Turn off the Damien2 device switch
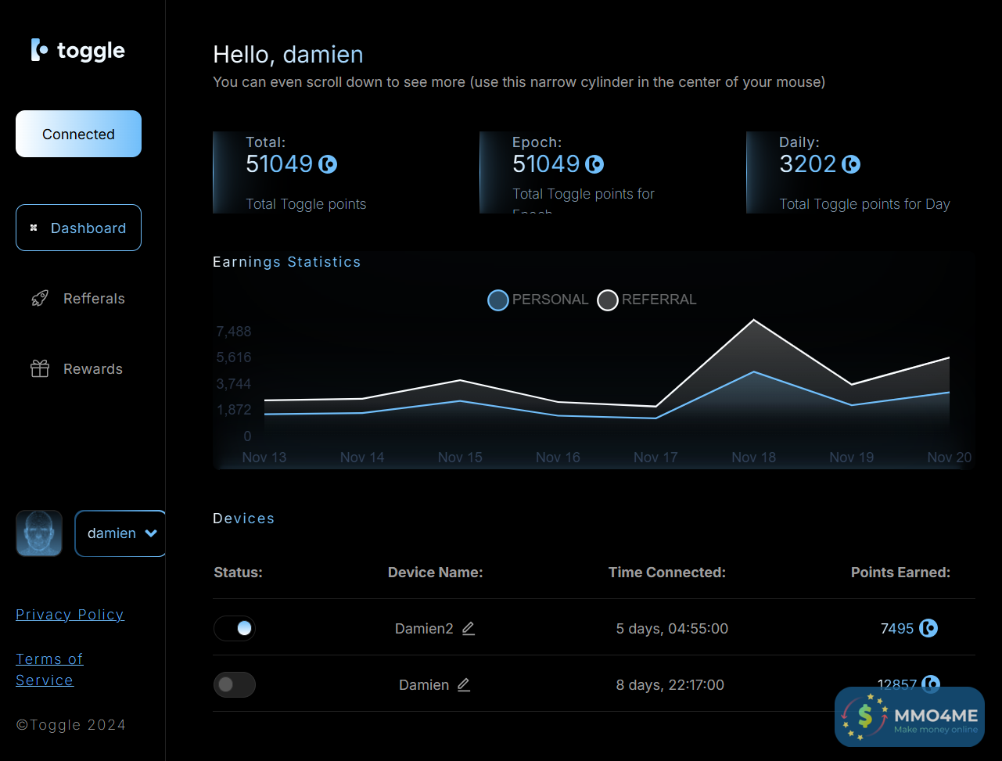This screenshot has height=761, width=1002. point(235,628)
